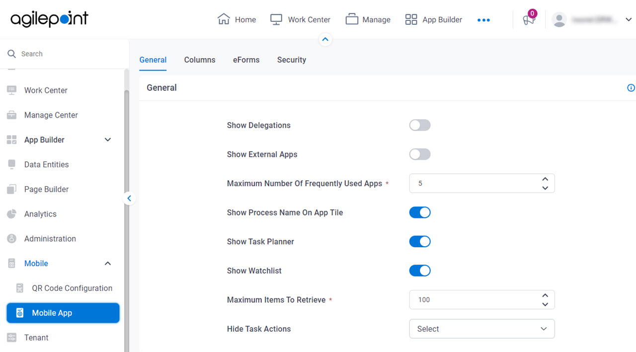Click the Data Entities sidebar icon
The image size is (636, 352).
pos(11,164)
